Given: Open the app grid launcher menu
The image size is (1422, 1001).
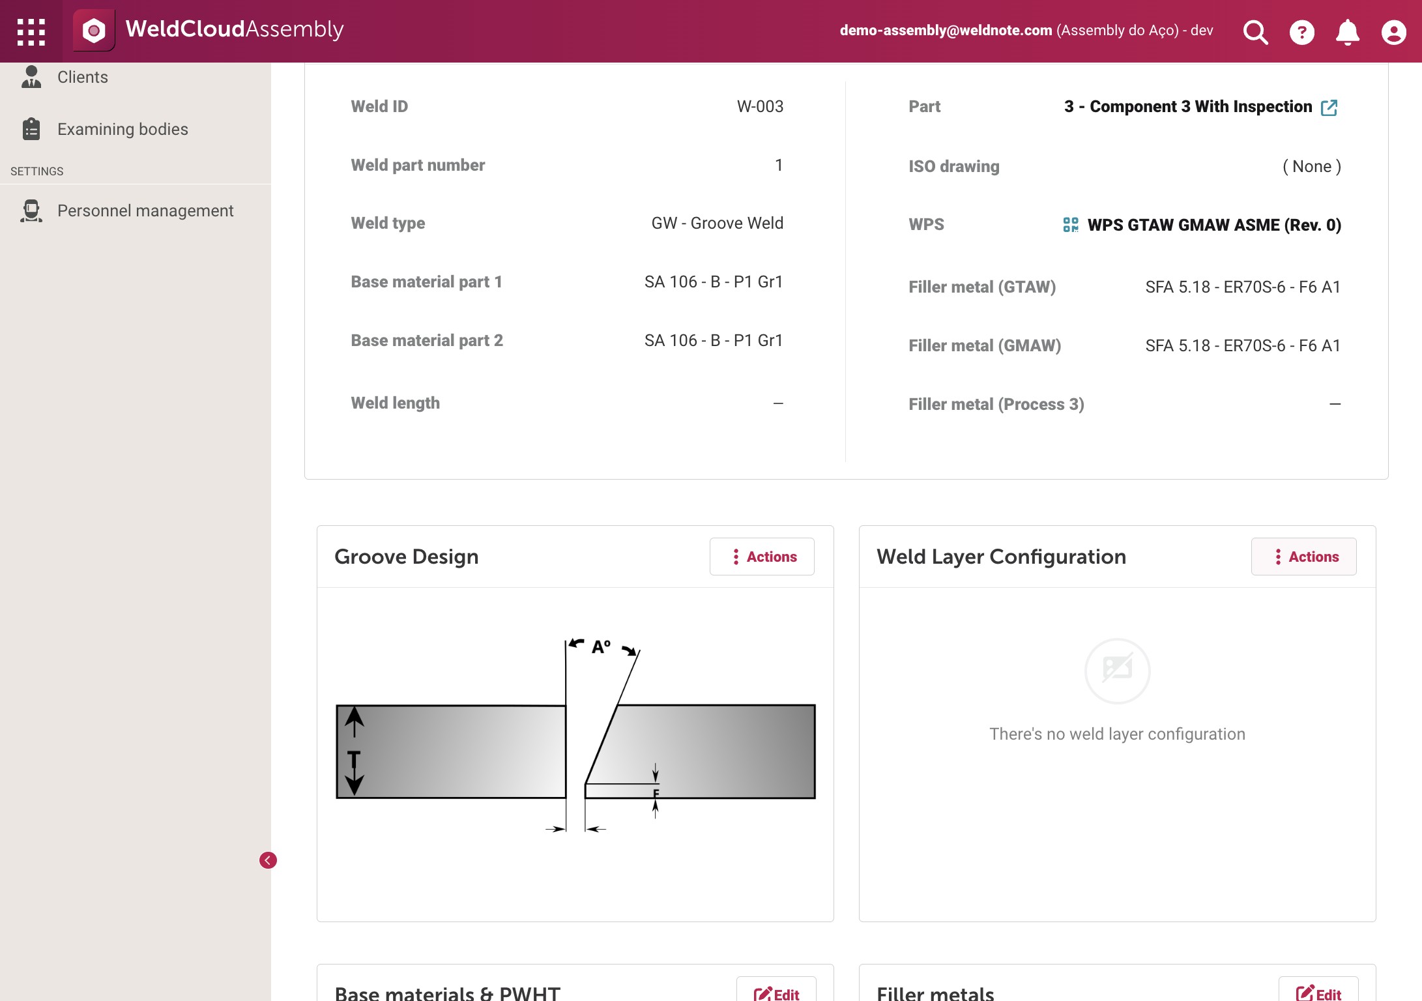Looking at the screenshot, I should click(31, 31).
